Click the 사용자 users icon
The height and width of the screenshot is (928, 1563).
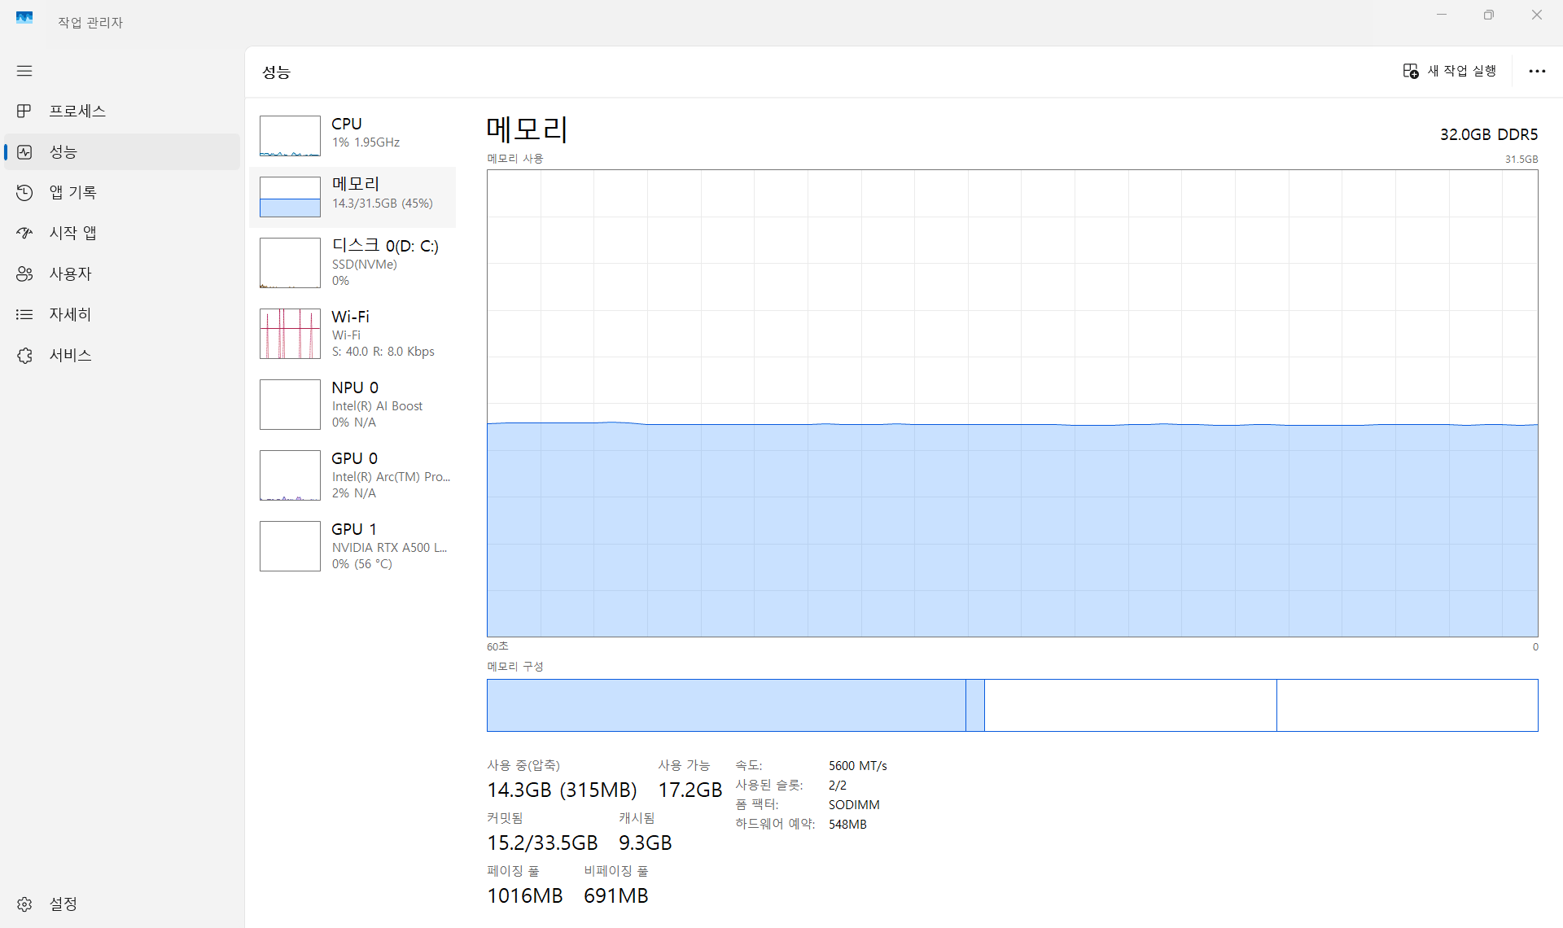[24, 274]
